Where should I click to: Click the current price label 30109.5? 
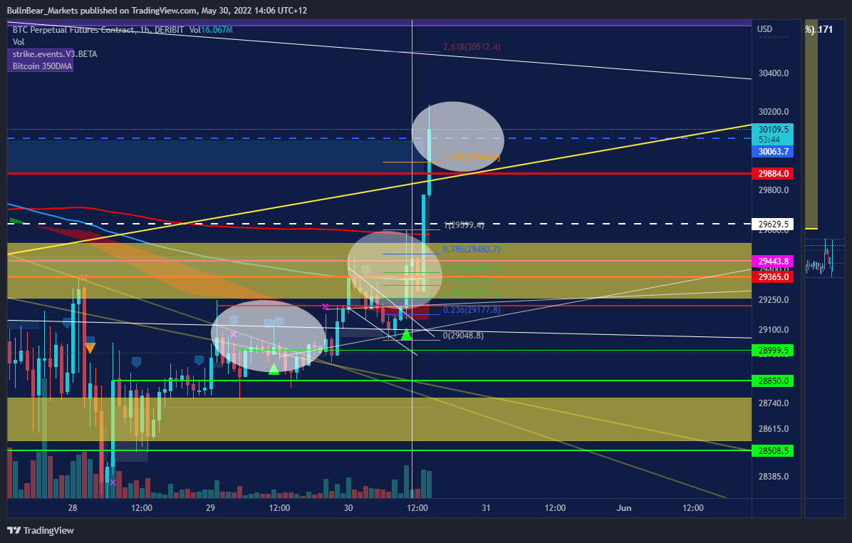(x=773, y=130)
